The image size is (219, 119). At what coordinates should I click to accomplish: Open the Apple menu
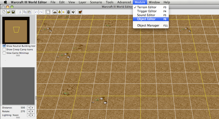(5, 2)
